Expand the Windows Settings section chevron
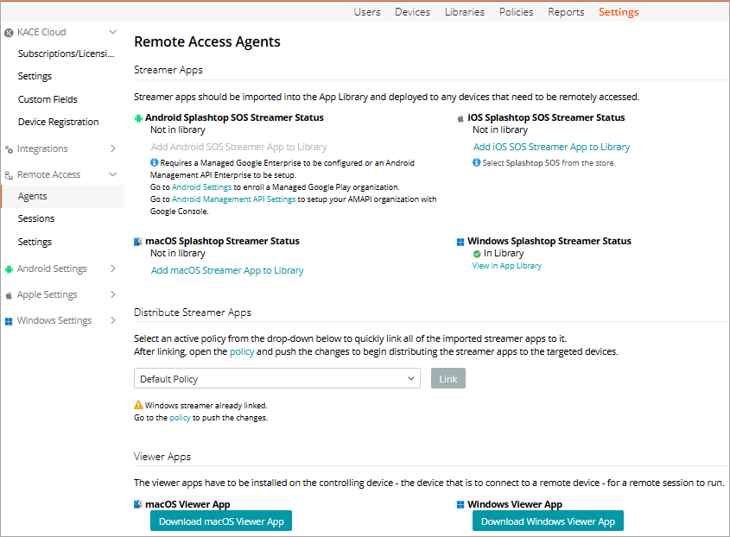The width and height of the screenshot is (730, 537). [x=112, y=321]
